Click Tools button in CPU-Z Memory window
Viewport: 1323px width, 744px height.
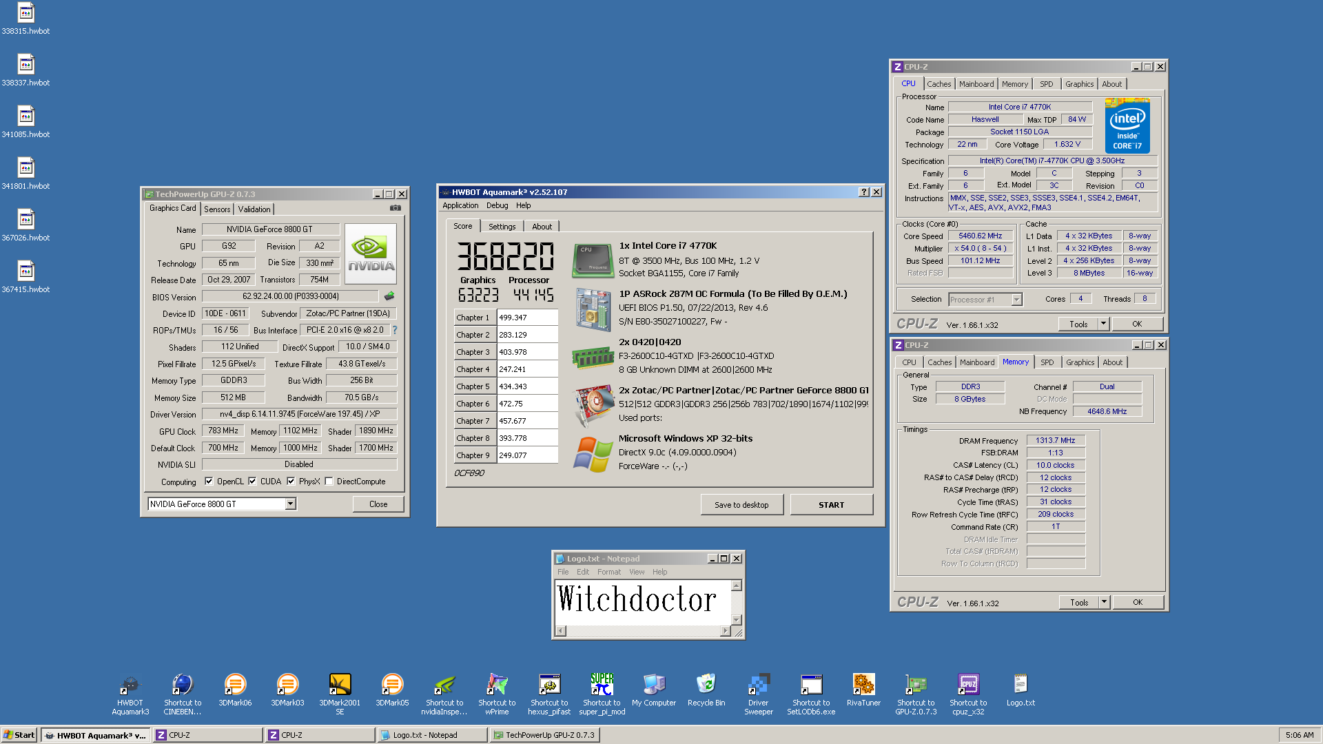(1079, 601)
